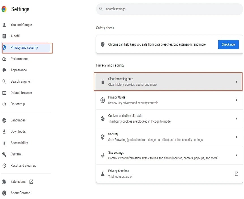This screenshot has width=244, height=199.
Task: Click the window icon for Default browser
Action: click(4, 93)
